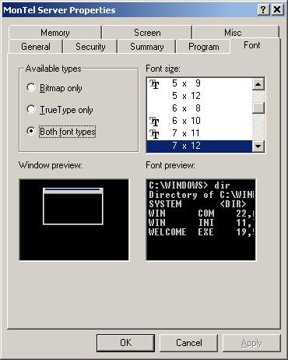Choose the TrueType only option

[31, 109]
